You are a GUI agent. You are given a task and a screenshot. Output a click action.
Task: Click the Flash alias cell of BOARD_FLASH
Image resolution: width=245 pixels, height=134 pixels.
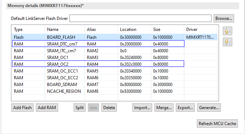tap(92, 37)
